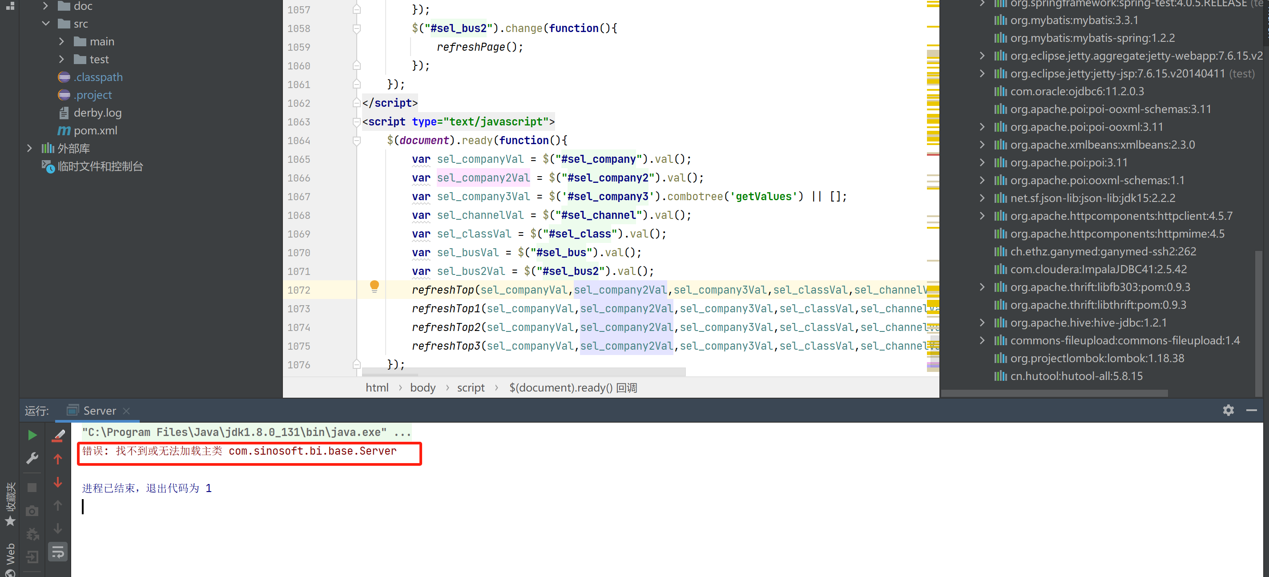Click the attach debugger bug icon
Screen dimensions: 1269x577
pyautogui.click(x=32, y=534)
